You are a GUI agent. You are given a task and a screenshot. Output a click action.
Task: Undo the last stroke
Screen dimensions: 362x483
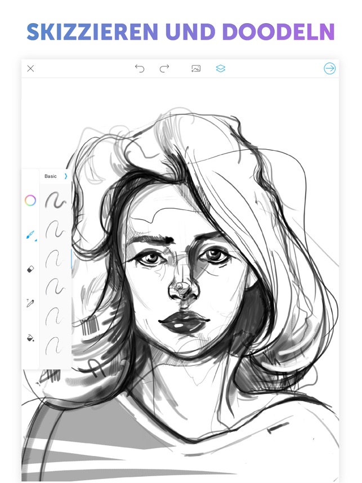(140, 68)
